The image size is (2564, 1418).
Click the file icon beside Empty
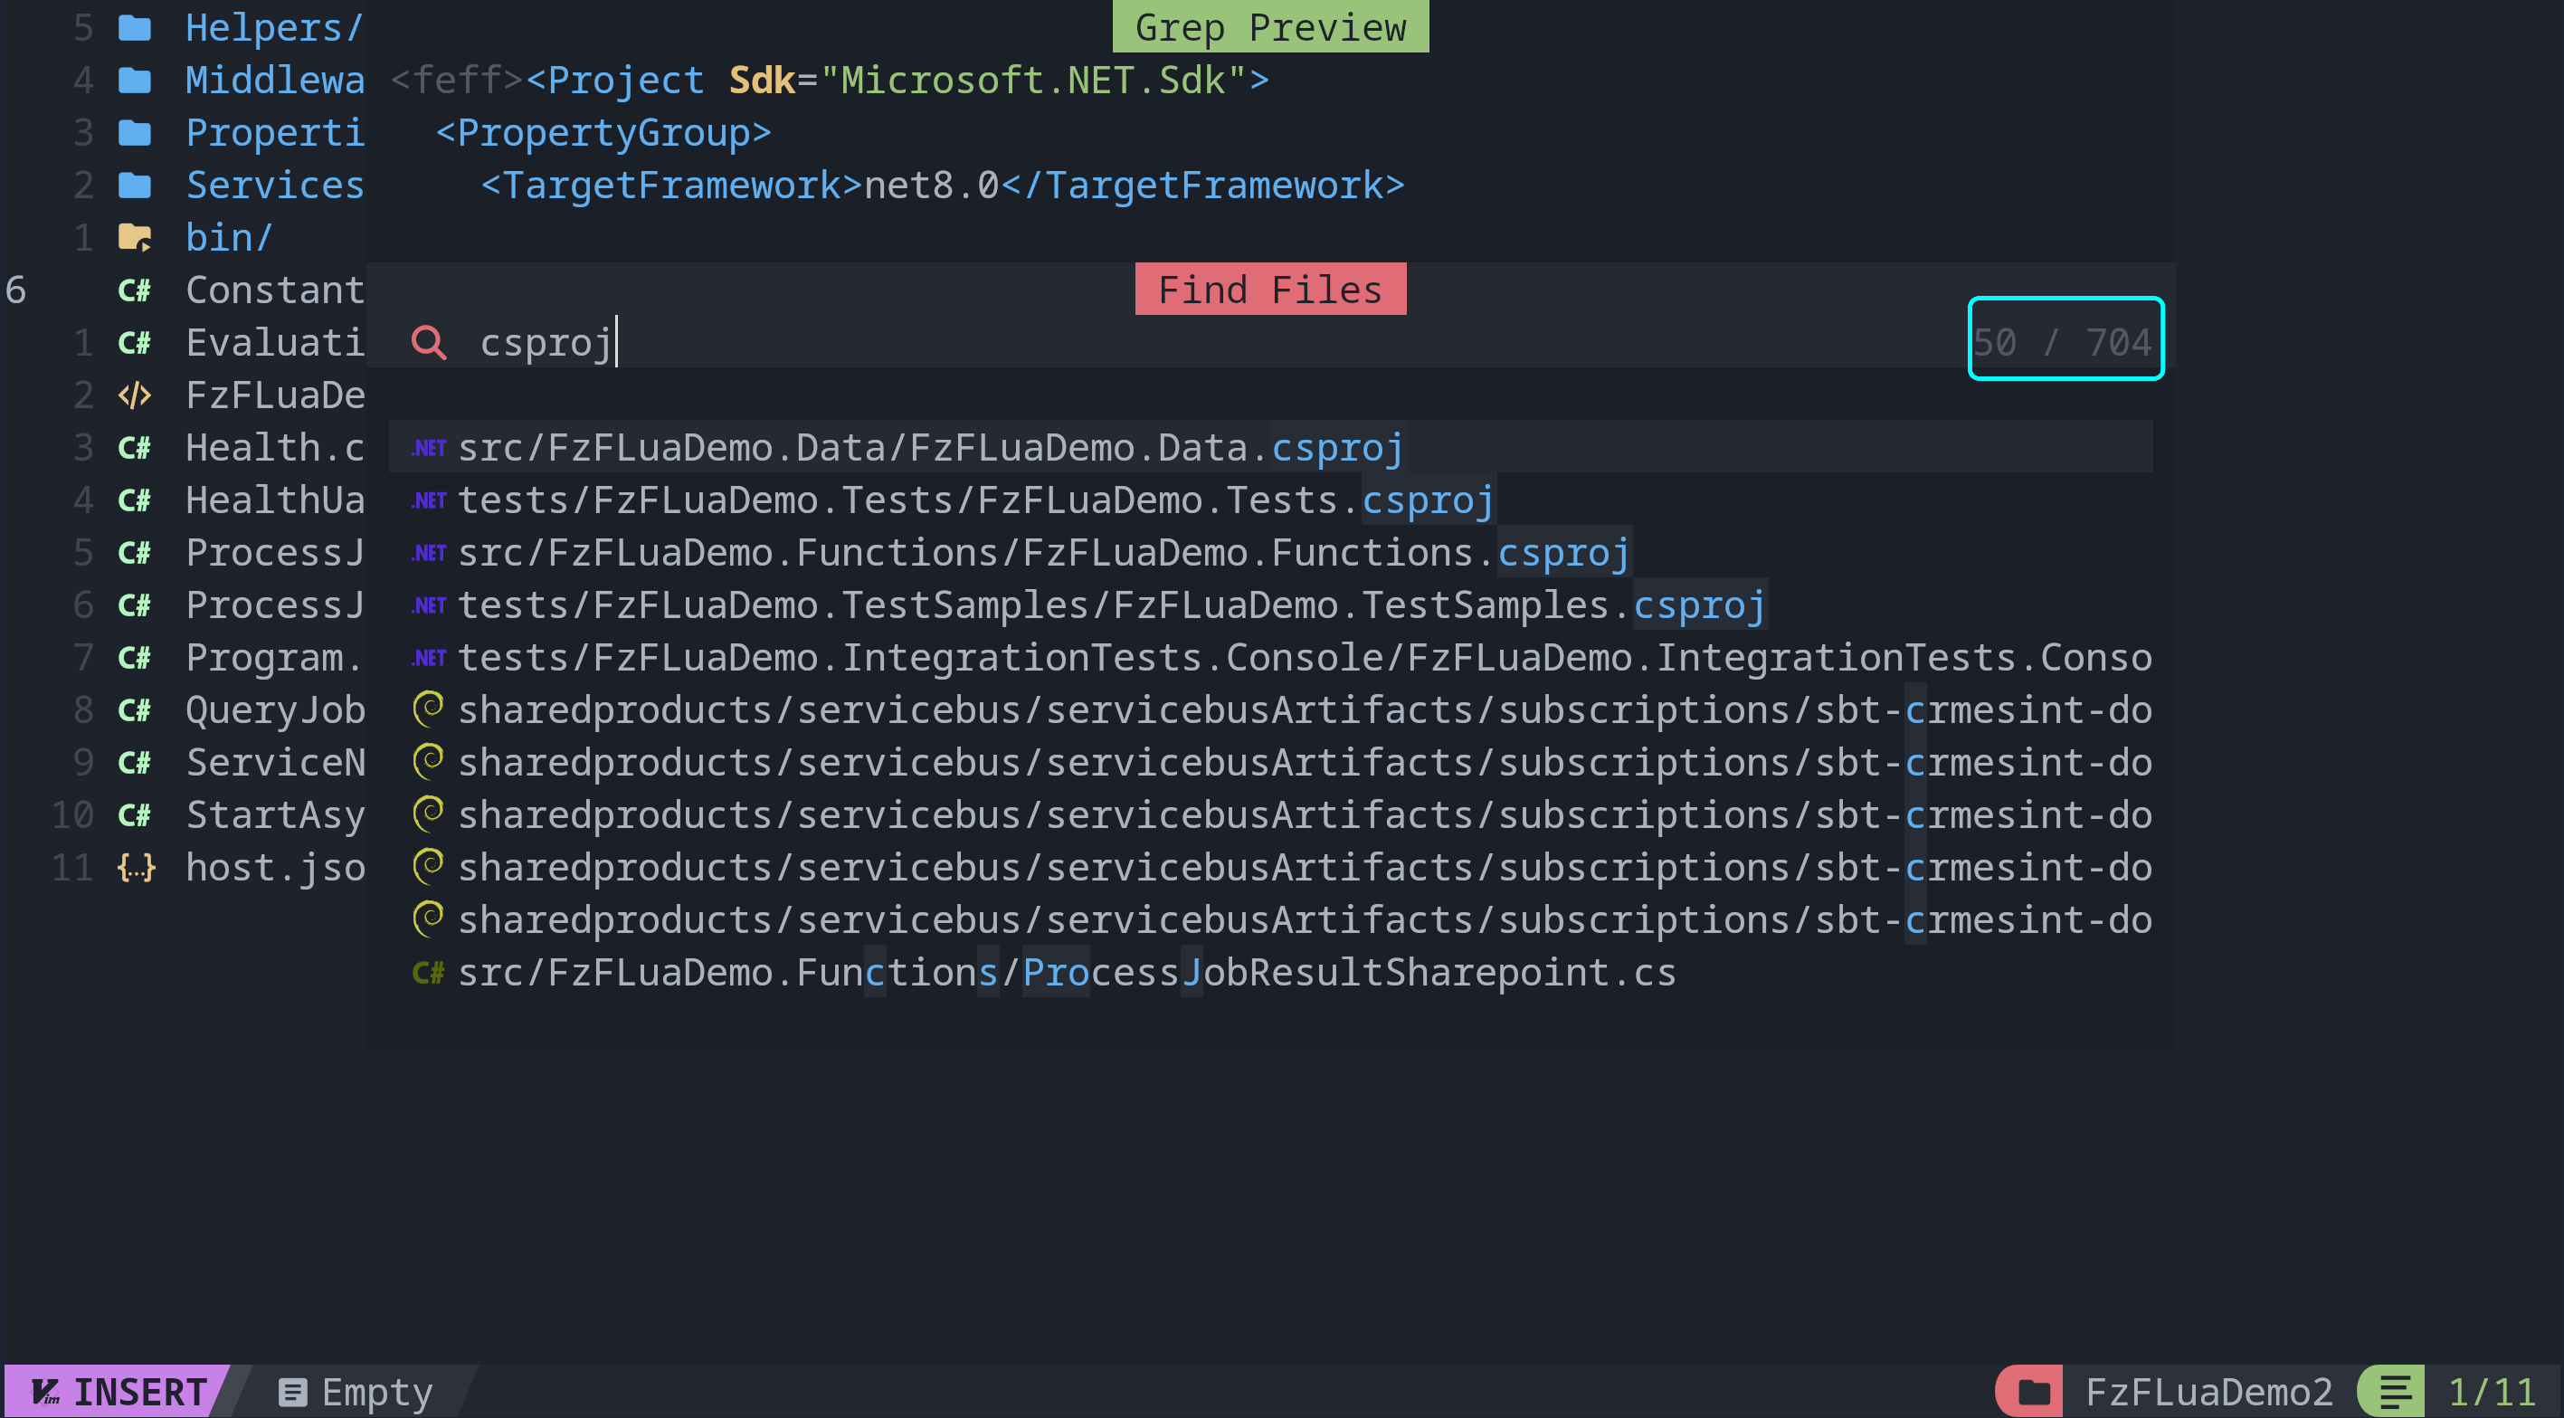[x=292, y=1392]
